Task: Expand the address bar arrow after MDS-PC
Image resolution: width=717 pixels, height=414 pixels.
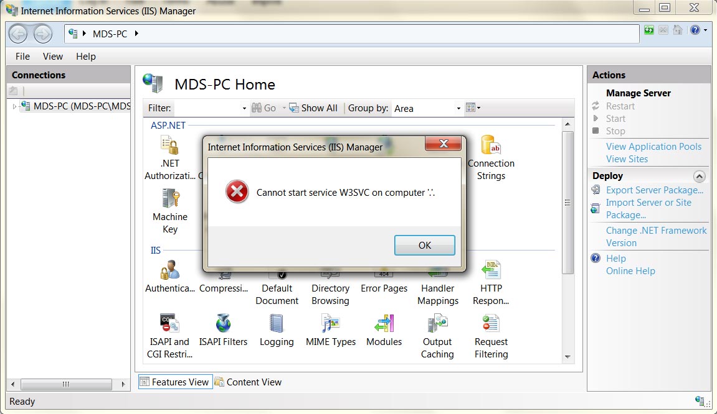Action: [x=136, y=34]
